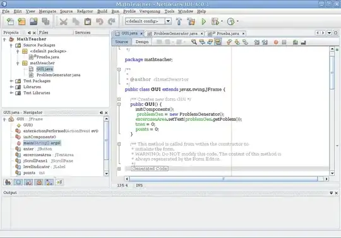Open Debug main project dropdown arrow
This screenshot has width=341, height=238.
pos(222,21)
